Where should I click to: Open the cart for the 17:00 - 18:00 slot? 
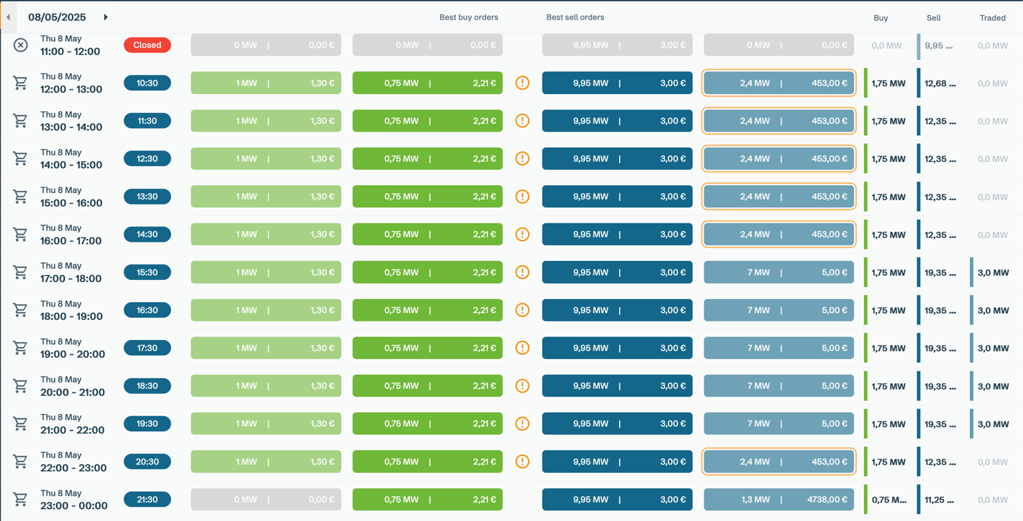pyautogui.click(x=20, y=272)
